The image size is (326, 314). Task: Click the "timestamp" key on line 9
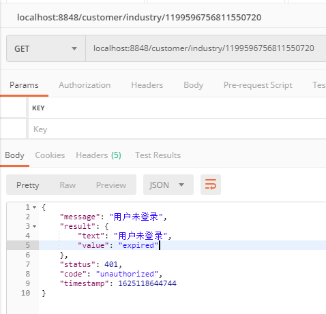pyautogui.click(x=85, y=283)
